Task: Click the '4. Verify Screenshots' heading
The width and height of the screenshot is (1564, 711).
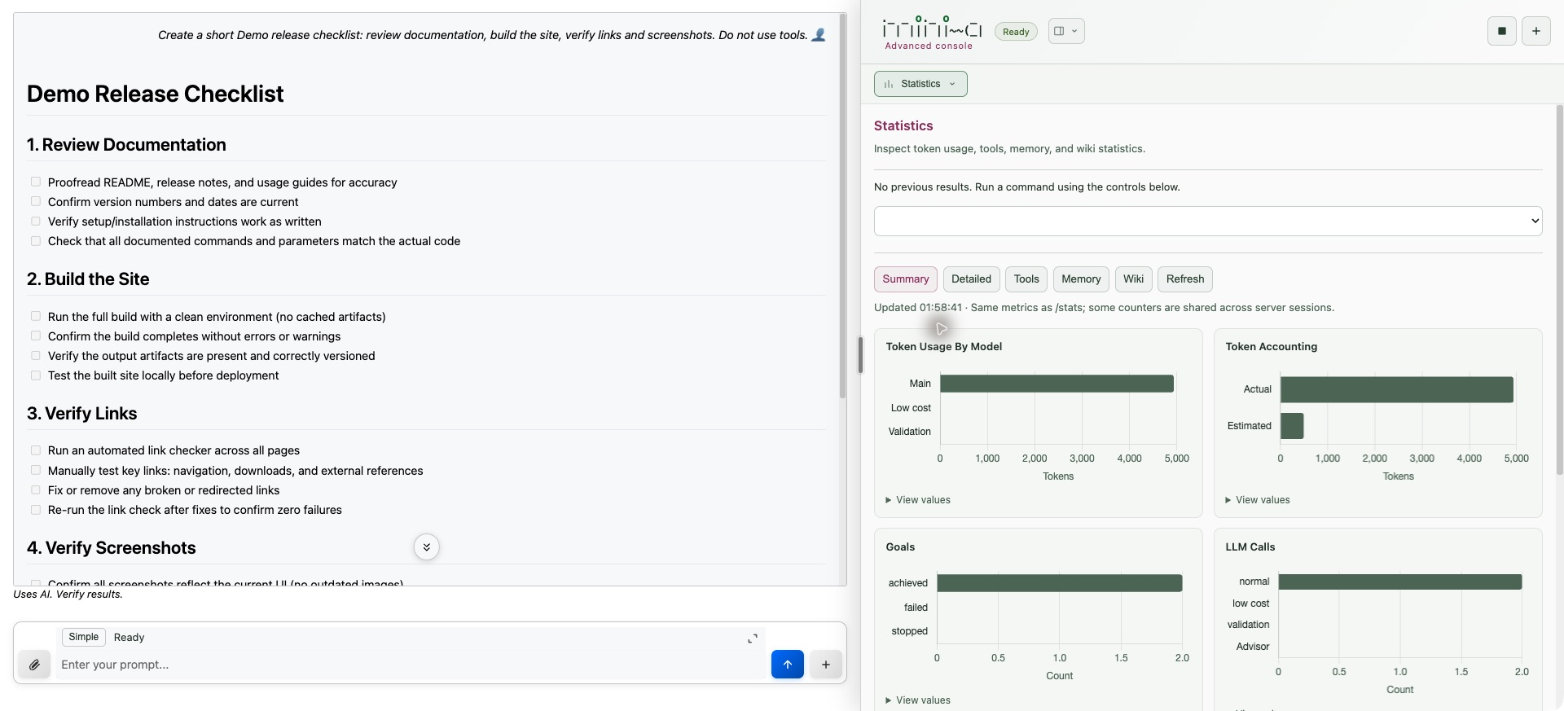Action: tap(112, 548)
